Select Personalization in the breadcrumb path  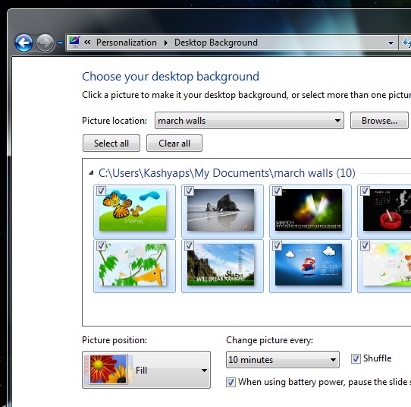[x=127, y=43]
